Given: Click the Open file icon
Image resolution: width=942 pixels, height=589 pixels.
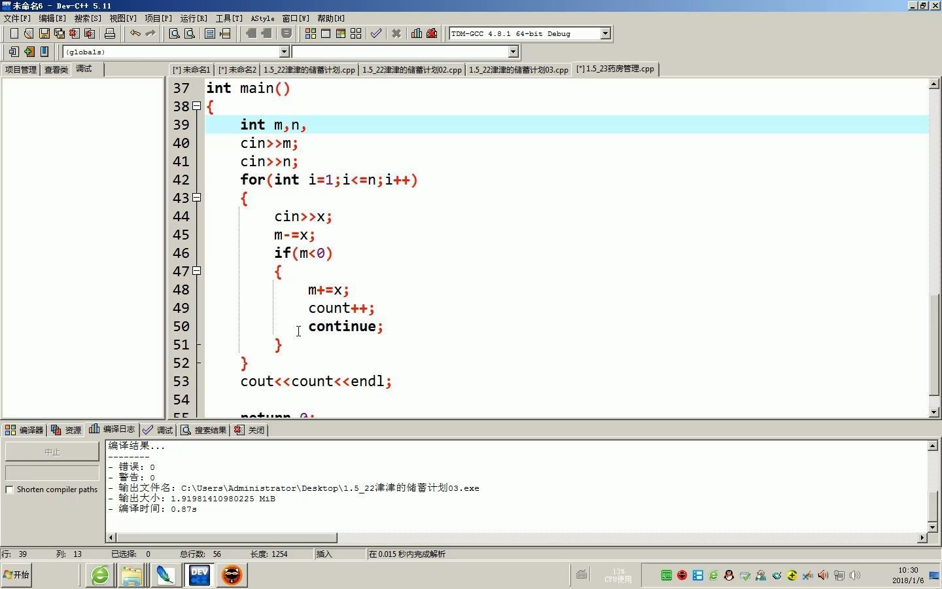Looking at the screenshot, I should tap(29, 33).
